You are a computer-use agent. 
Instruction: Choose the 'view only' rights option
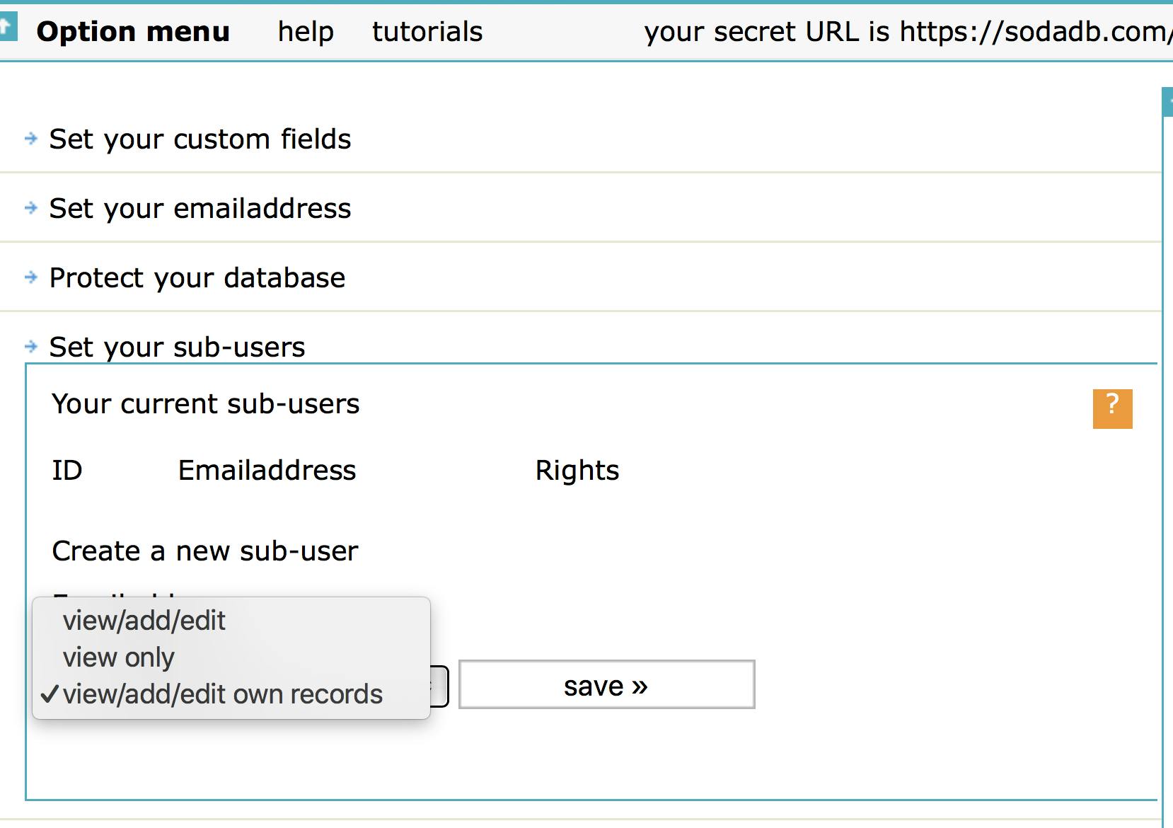pos(119,657)
